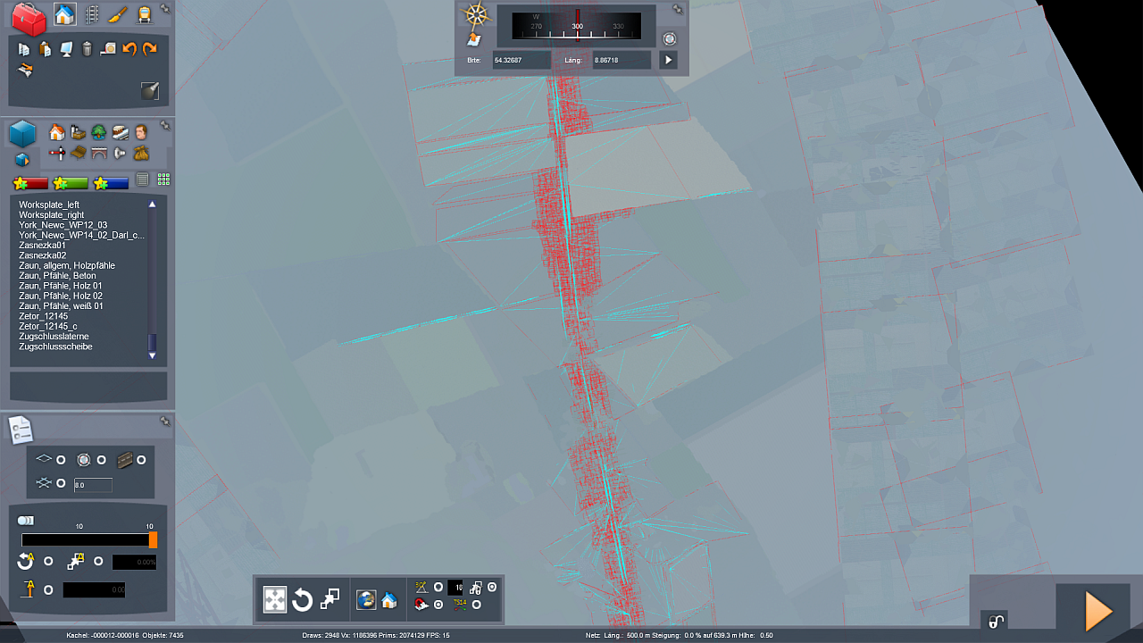The image size is (1143, 643).
Task: Click the clipboard paste icon
Action: [x=45, y=49]
